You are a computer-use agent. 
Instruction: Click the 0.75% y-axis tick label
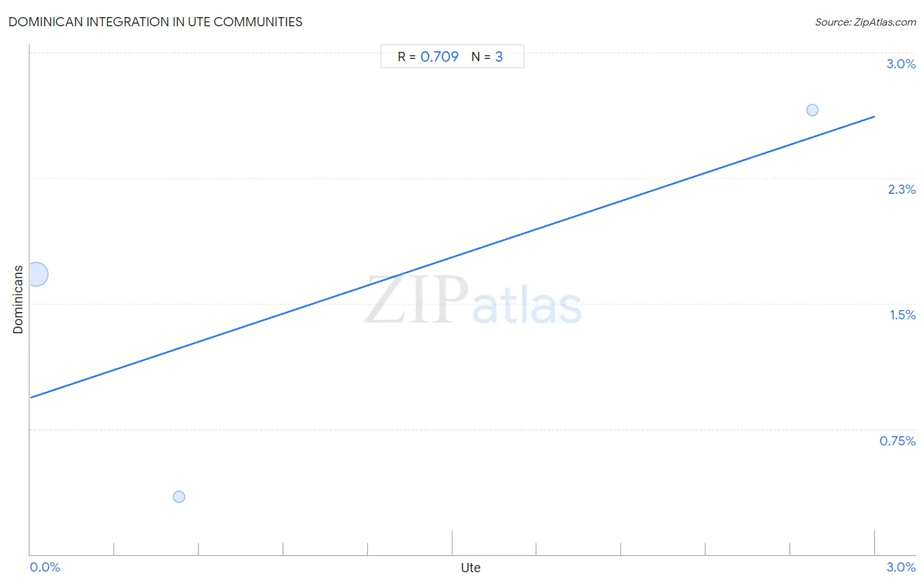(x=898, y=441)
